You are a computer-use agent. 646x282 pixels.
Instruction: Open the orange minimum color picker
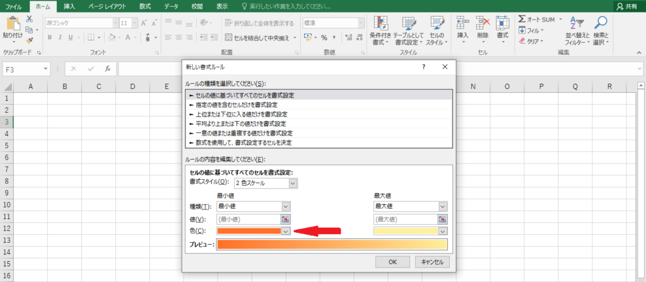pos(253,231)
